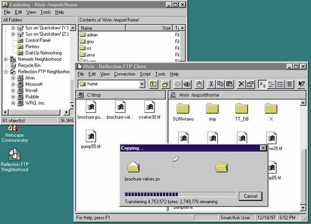
Task: Select cvalve30.tif in the local pane
Action: [149, 110]
